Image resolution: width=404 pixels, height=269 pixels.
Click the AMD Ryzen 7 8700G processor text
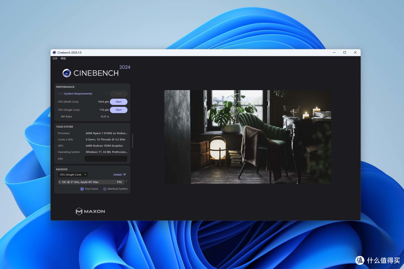click(x=106, y=133)
